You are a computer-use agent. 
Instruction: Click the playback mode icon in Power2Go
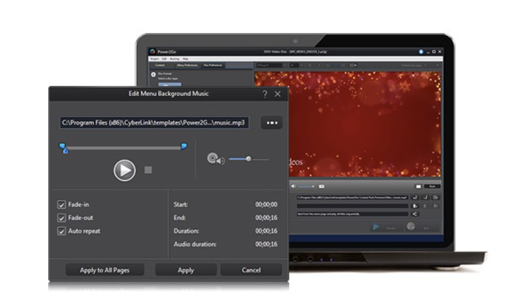pyautogui.click(x=415, y=214)
